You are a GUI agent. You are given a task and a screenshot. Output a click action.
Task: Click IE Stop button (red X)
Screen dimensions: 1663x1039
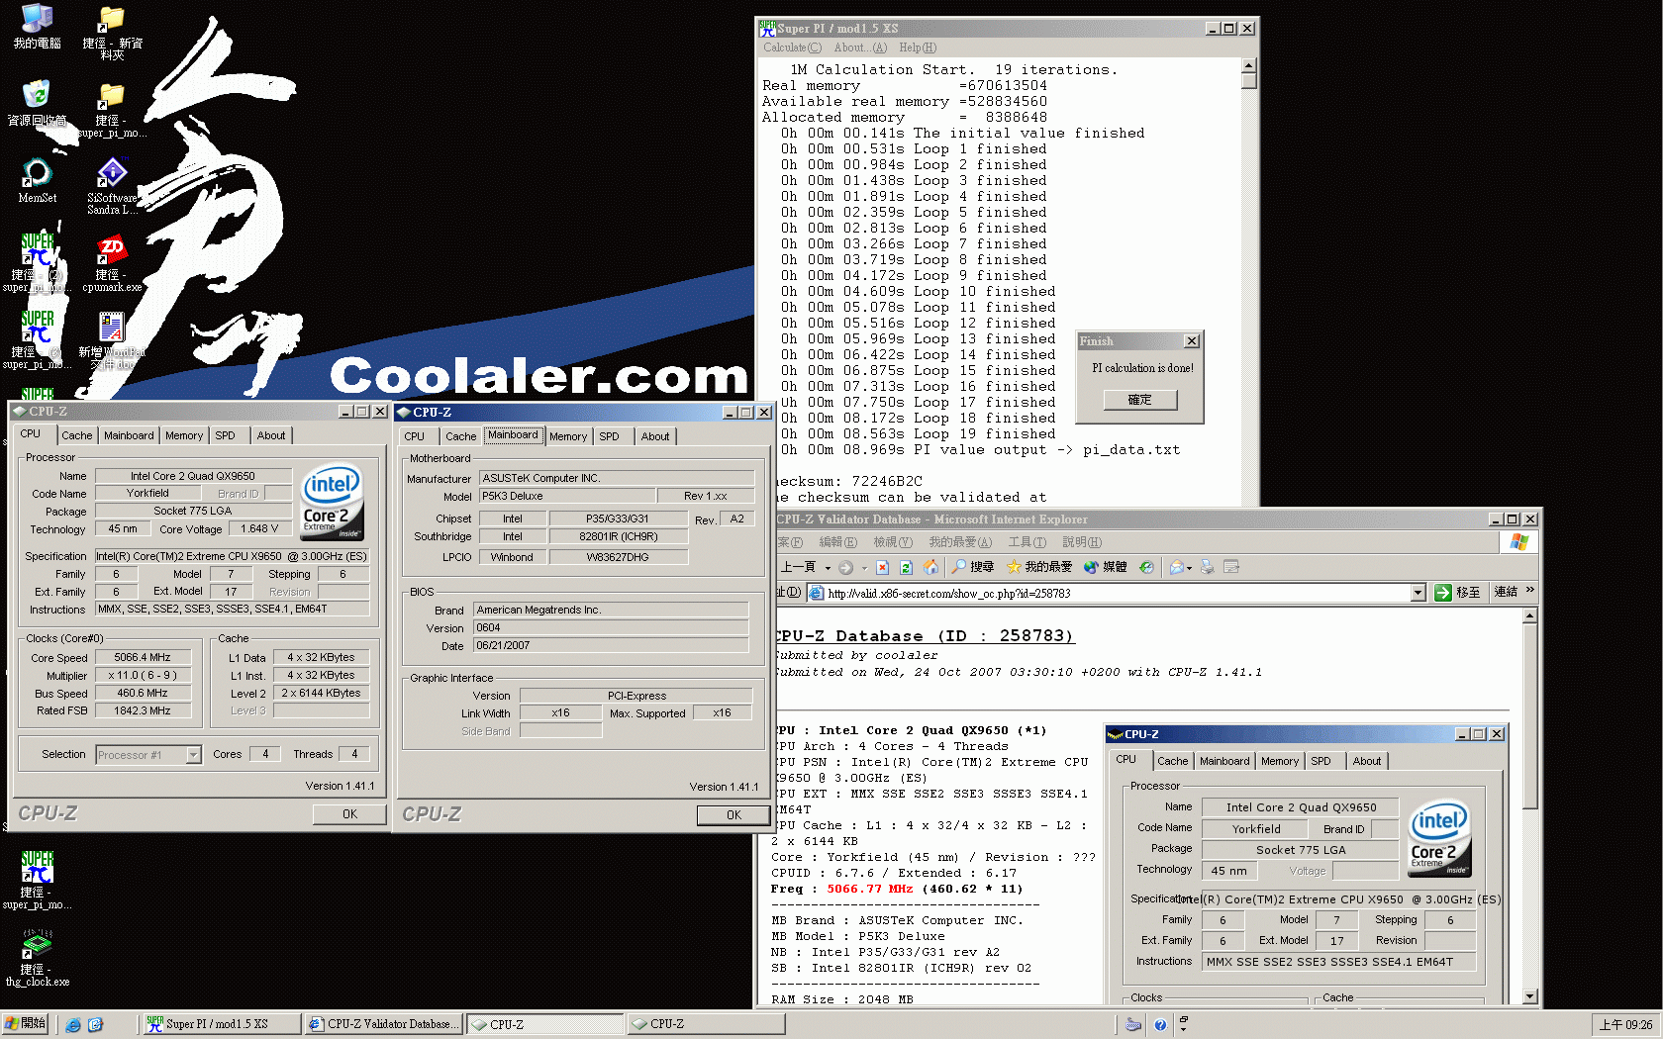pyautogui.click(x=883, y=567)
